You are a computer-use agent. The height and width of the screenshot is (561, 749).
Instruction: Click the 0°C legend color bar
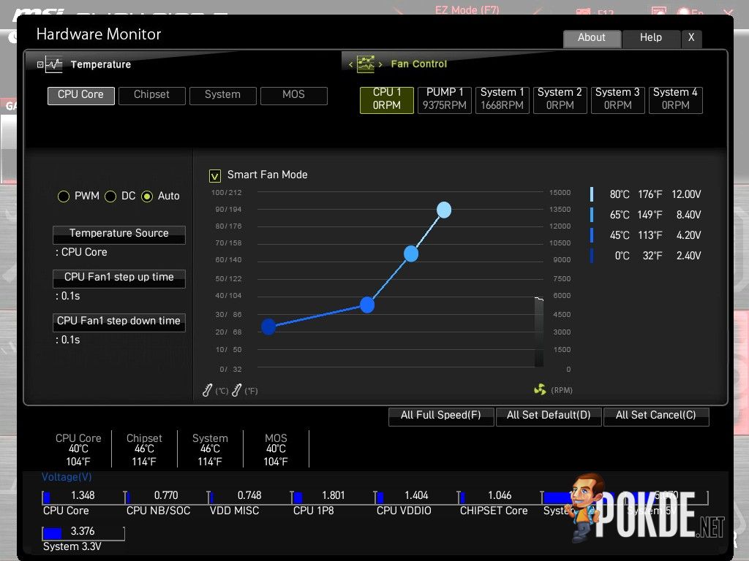tap(592, 256)
